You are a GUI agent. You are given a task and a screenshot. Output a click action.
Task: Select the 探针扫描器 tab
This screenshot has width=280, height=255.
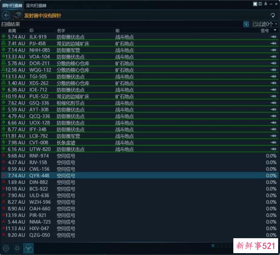pyautogui.click(x=12, y=5)
